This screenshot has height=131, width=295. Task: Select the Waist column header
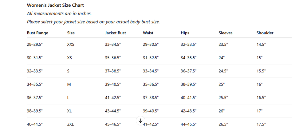click(148, 33)
